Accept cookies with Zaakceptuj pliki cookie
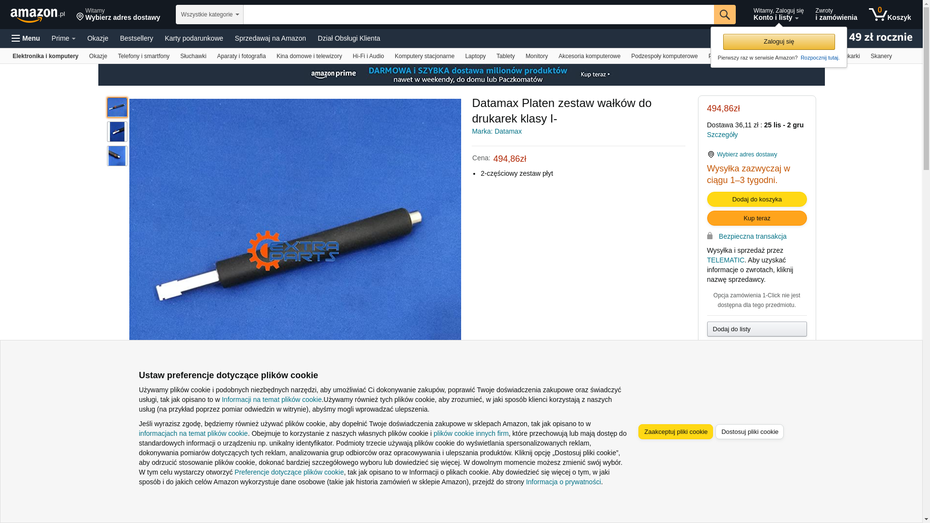930x523 pixels. click(x=676, y=432)
